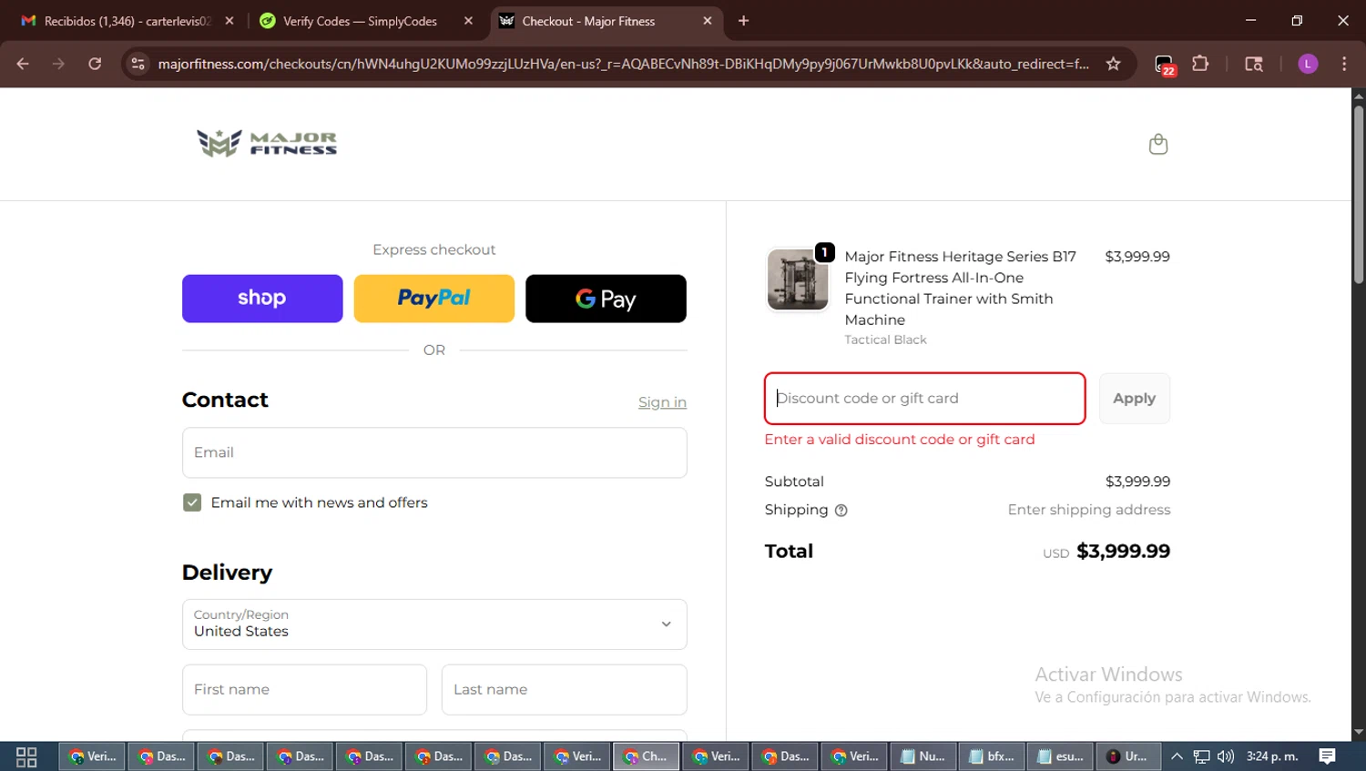
Task: Click the Sign in link
Action: click(662, 402)
